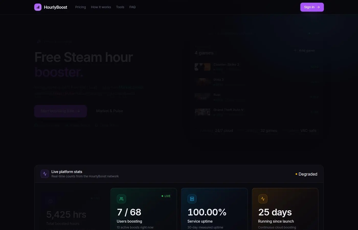This screenshot has width=358, height=230.
Task: Click the VAC-safe feature text
Action: (308, 131)
